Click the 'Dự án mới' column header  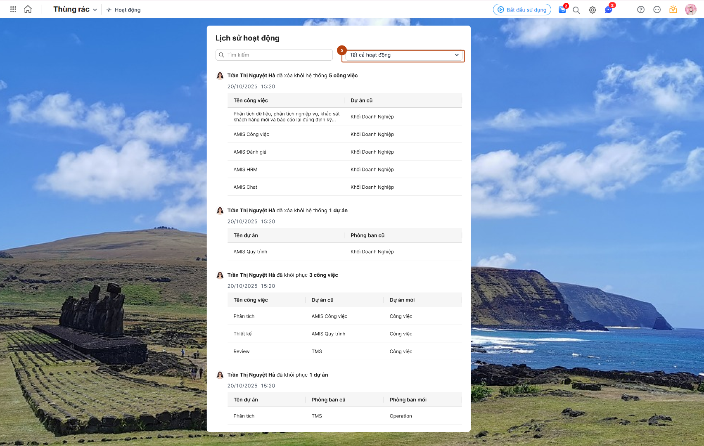pyautogui.click(x=402, y=300)
